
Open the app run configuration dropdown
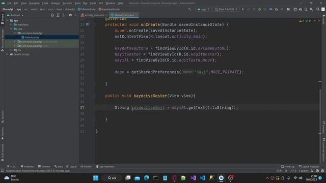click(x=203, y=9)
